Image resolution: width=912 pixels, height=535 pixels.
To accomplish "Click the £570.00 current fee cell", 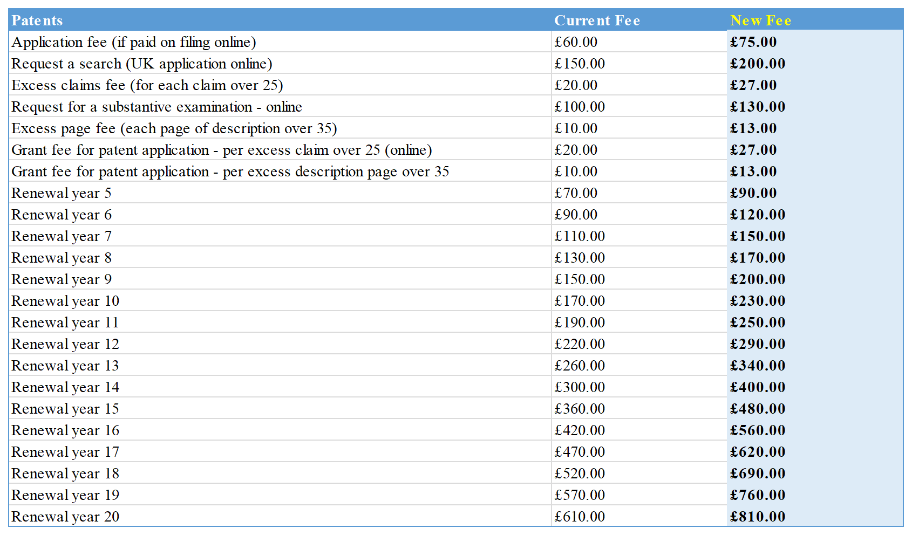I will coord(580,495).
